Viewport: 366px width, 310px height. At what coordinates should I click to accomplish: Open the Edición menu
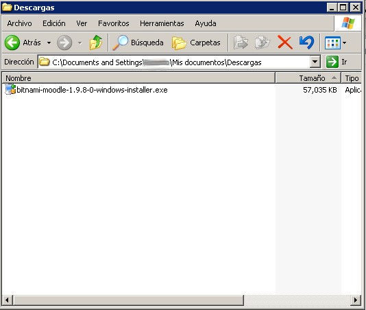click(54, 23)
